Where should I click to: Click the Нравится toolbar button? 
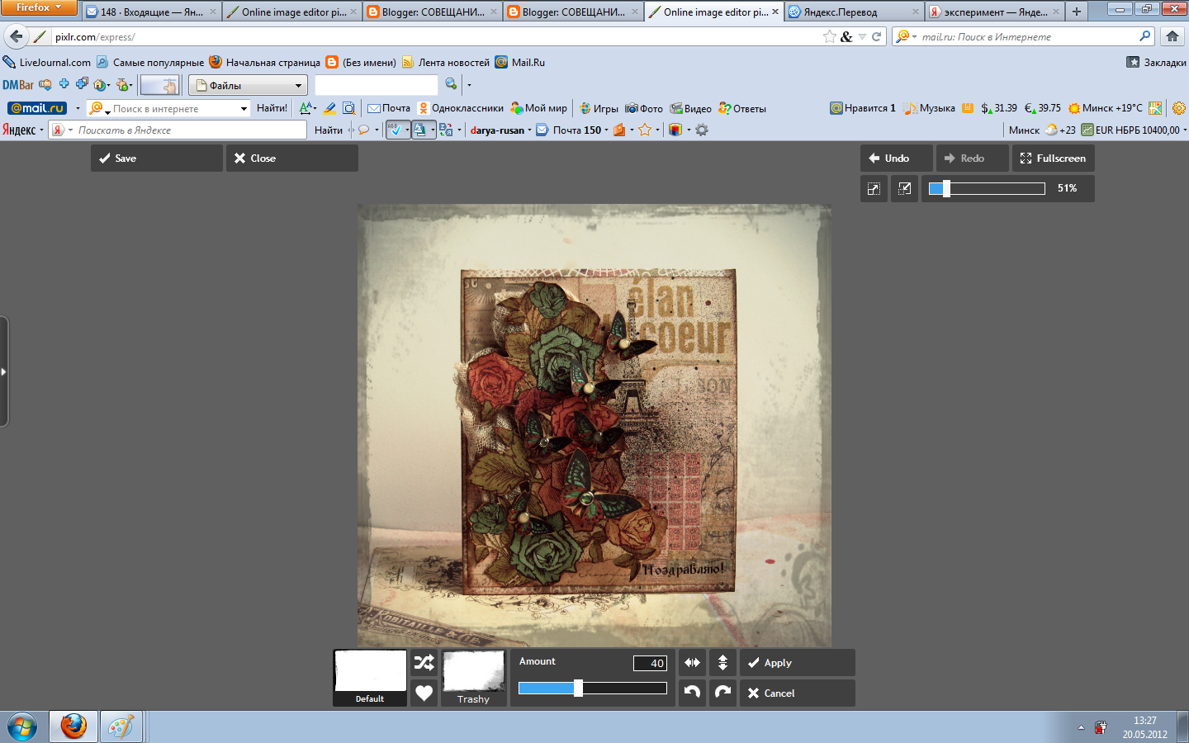(x=863, y=108)
